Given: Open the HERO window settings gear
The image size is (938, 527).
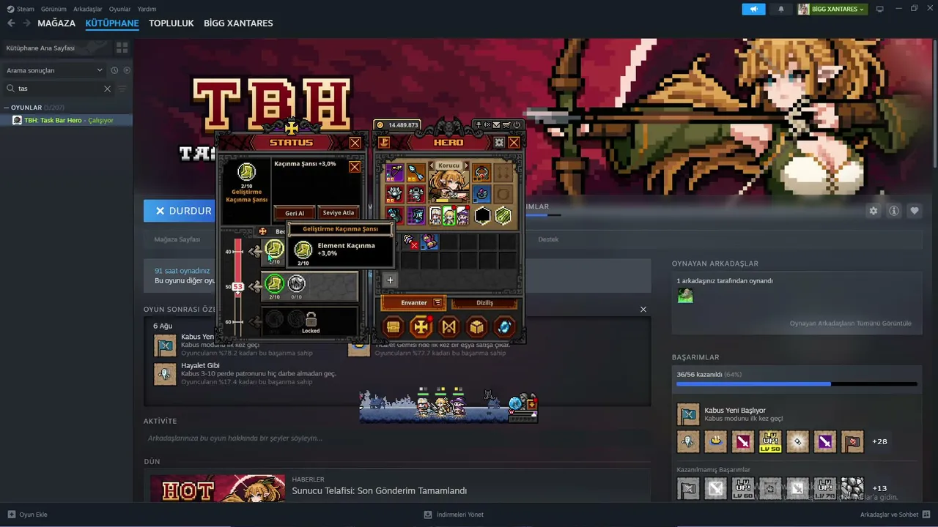Looking at the screenshot, I should [499, 143].
